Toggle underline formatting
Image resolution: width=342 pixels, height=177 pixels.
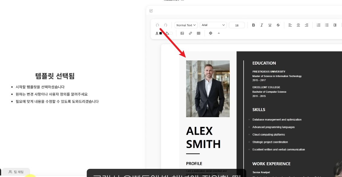(x=270, y=25)
